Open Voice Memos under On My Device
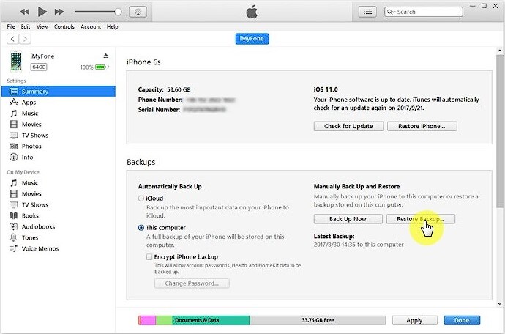This screenshot has width=505, height=334. click(58, 248)
